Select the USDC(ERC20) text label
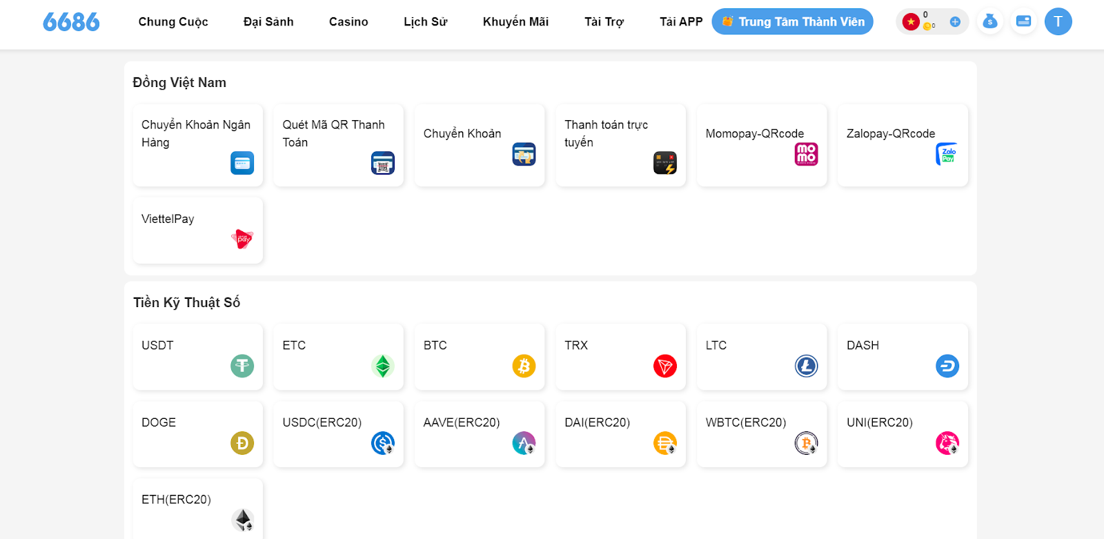The width and height of the screenshot is (1104, 539). point(322,422)
